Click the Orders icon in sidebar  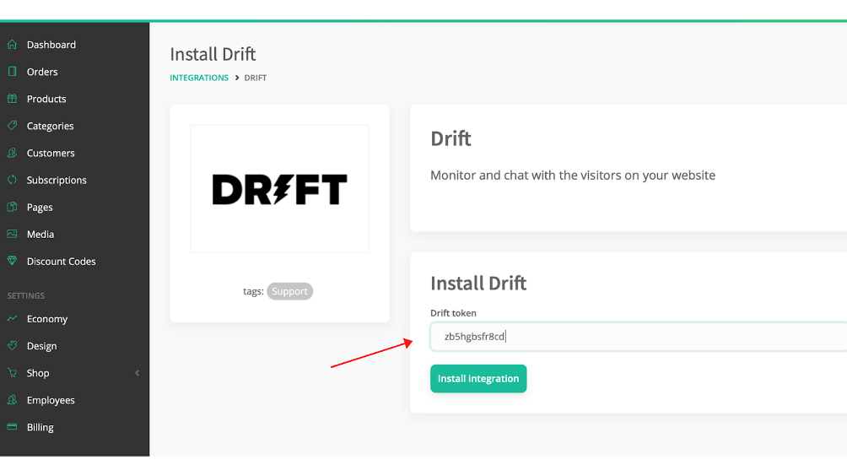[x=12, y=72]
